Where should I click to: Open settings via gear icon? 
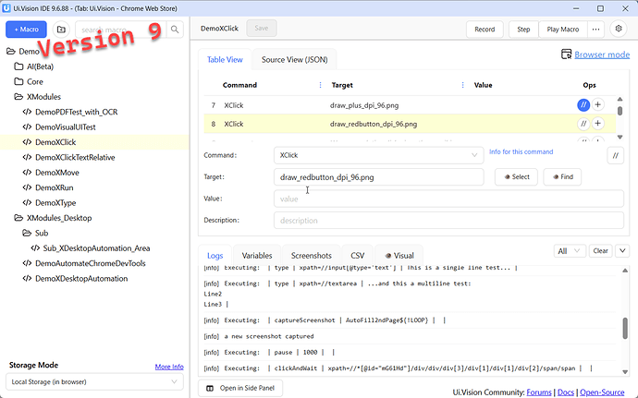click(x=619, y=29)
